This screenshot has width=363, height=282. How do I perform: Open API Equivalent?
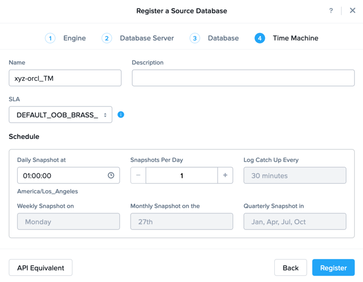(x=40, y=267)
